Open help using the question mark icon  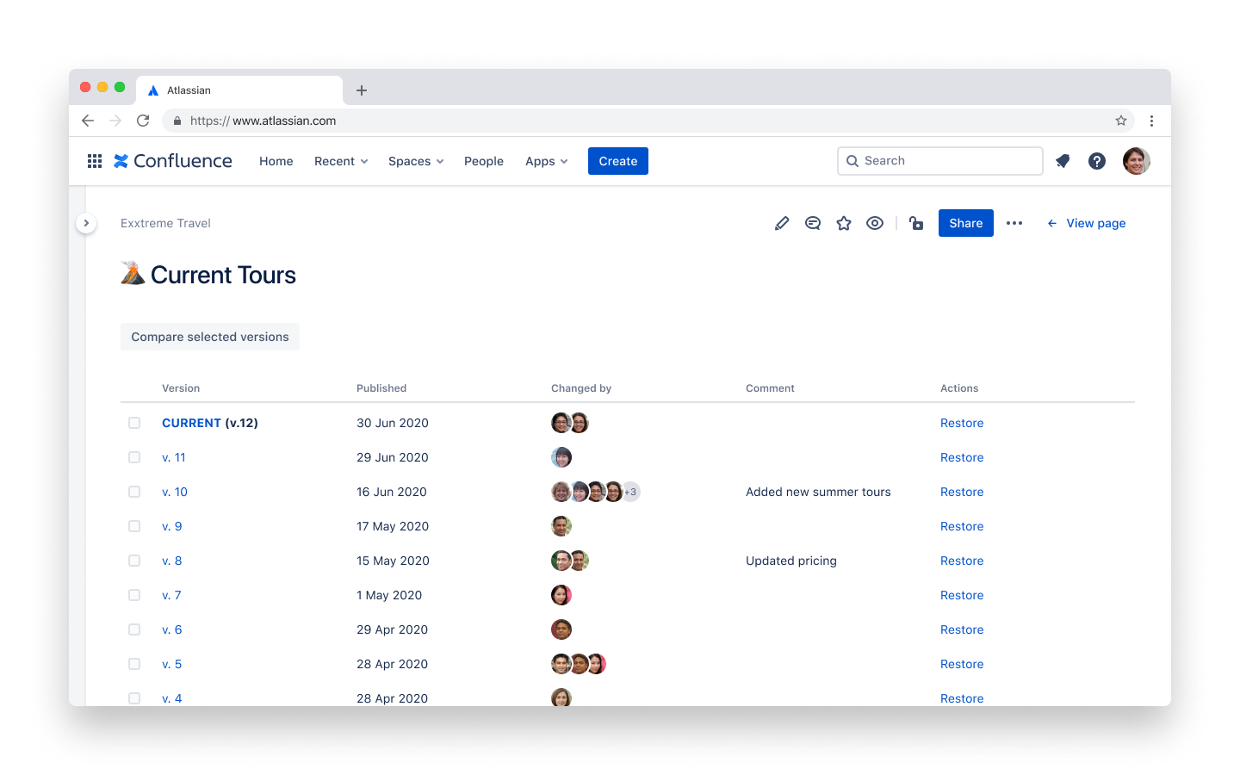click(x=1096, y=161)
